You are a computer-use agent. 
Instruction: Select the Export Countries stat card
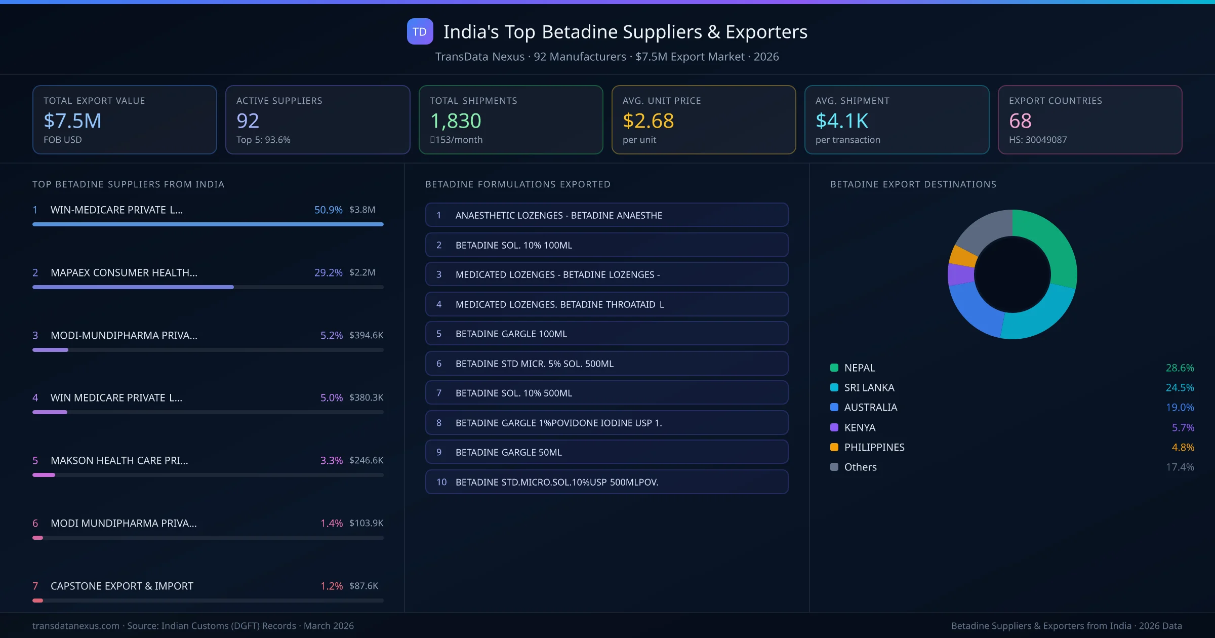click(1090, 119)
